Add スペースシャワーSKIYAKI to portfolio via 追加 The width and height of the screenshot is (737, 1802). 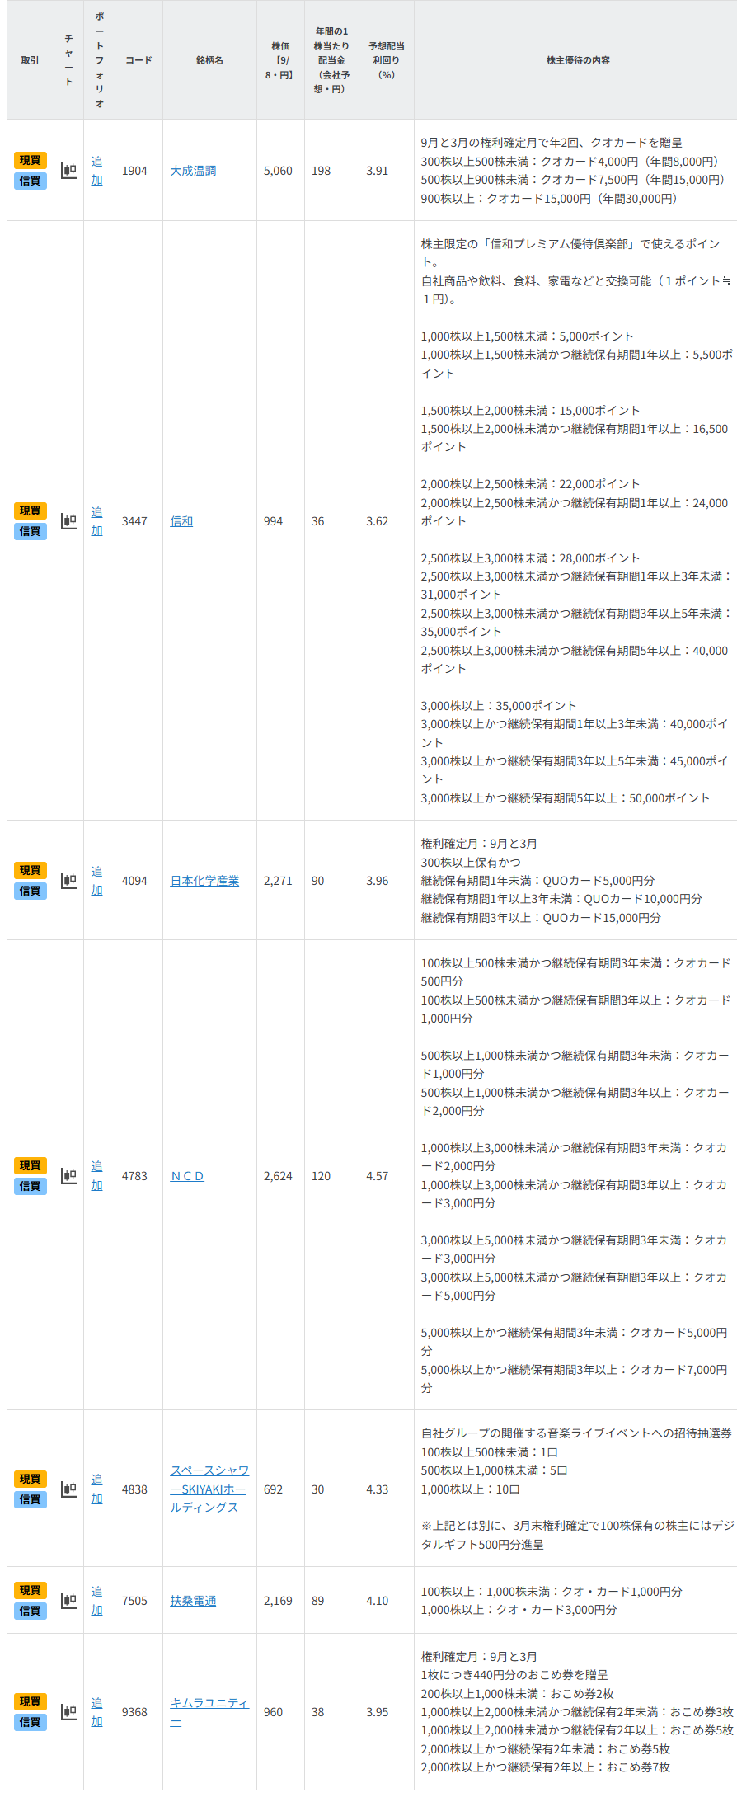tap(97, 1489)
